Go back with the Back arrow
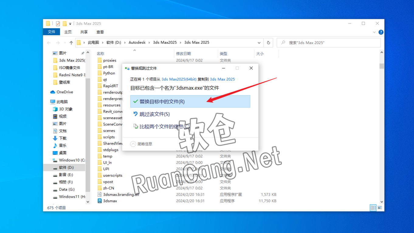This screenshot has height=233, width=414. 49,43
